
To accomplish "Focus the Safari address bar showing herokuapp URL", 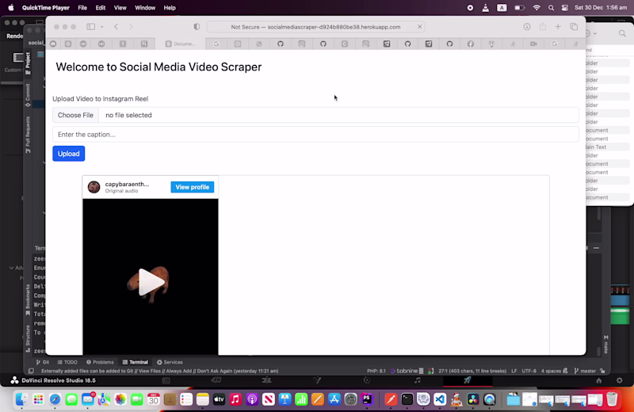I will (x=315, y=27).
